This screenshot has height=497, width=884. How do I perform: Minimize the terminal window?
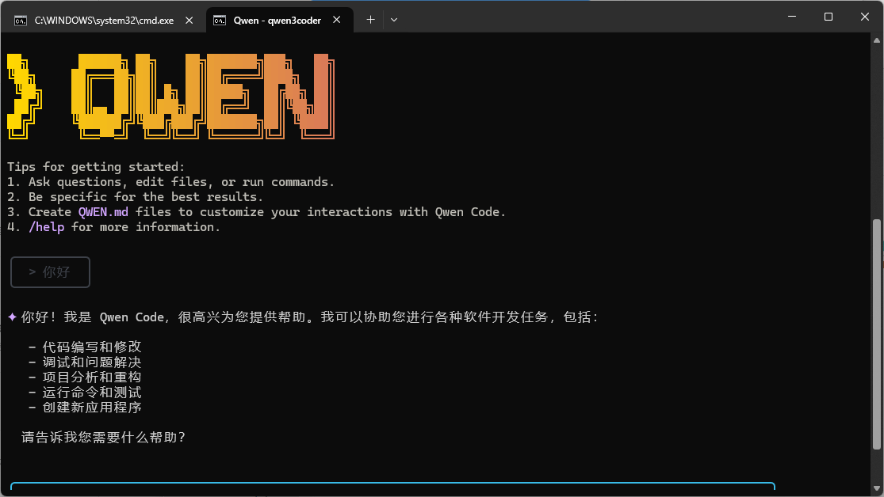click(791, 16)
